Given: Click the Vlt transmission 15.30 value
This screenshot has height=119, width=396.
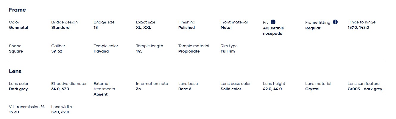Looking at the screenshot, I should tap(14, 112).
